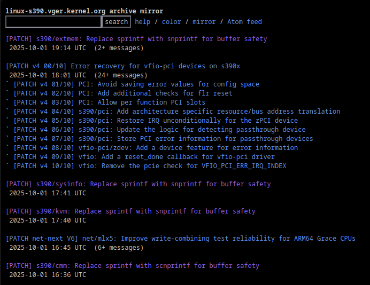Open patch 01/10 about config space

[x=136, y=84]
